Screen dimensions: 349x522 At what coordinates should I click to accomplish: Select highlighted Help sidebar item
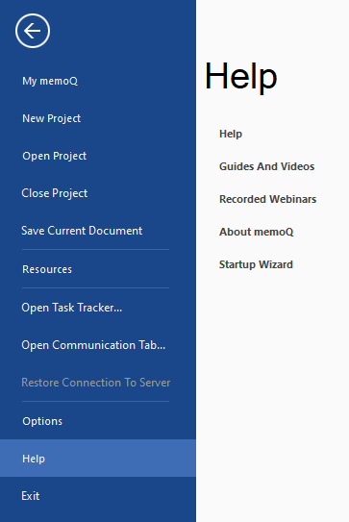pos(98,459)
